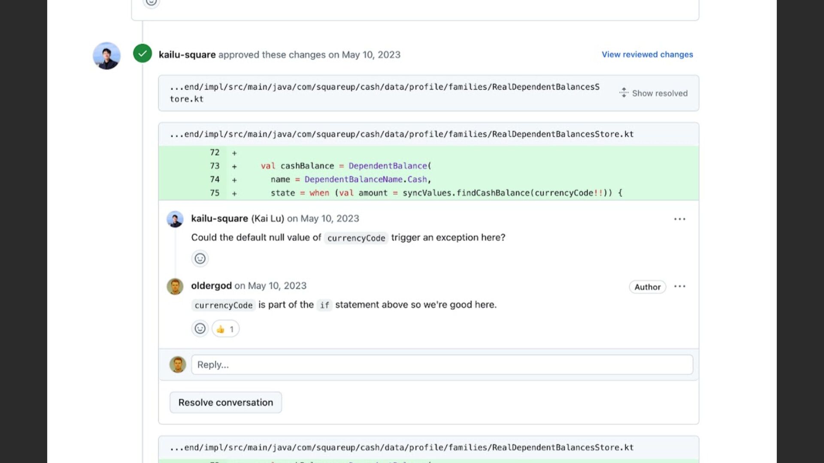
Task: Click kailu-square's small comment avatar
Action: 175,219
